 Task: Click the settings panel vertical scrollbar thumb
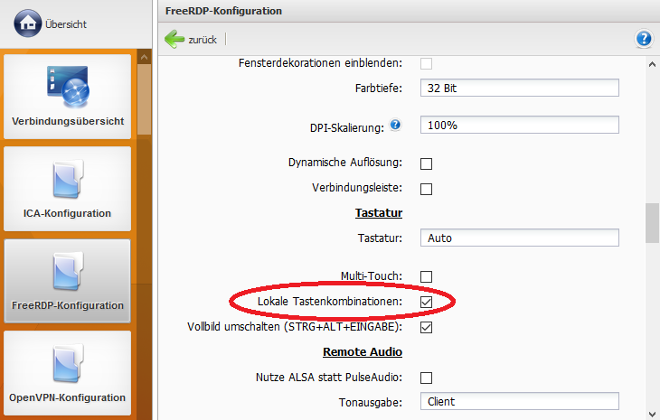(652, 223)
